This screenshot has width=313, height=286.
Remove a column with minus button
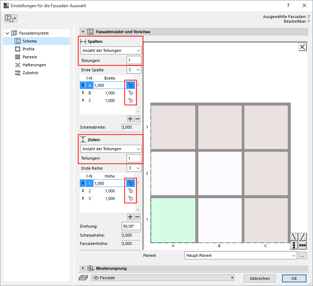click(x=137, y=119)
